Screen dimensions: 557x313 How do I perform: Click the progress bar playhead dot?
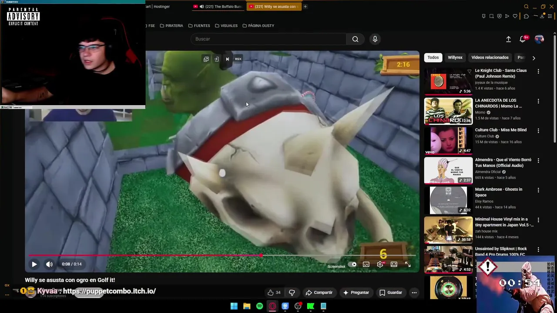coord(261,255)
